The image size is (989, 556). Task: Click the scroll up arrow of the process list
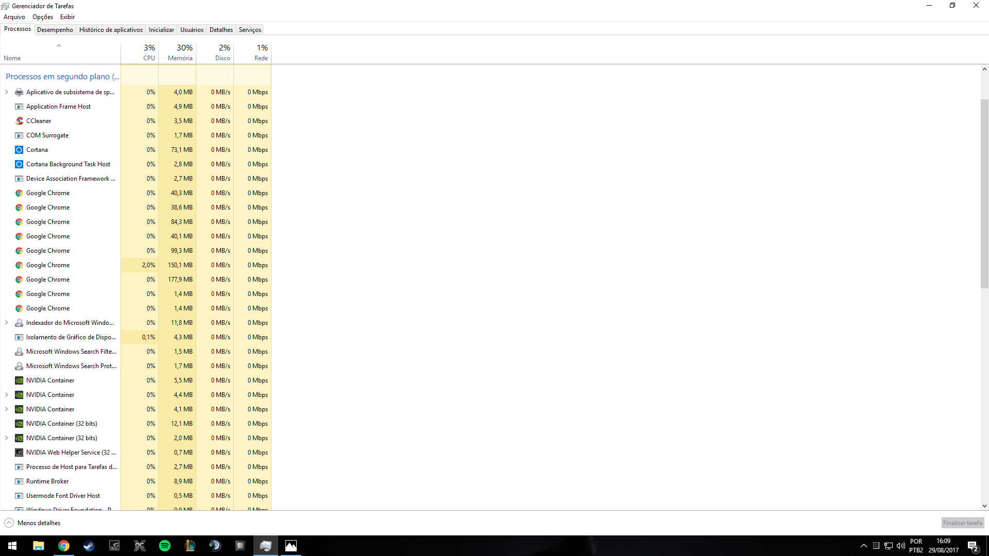click(x=984, y=69)
